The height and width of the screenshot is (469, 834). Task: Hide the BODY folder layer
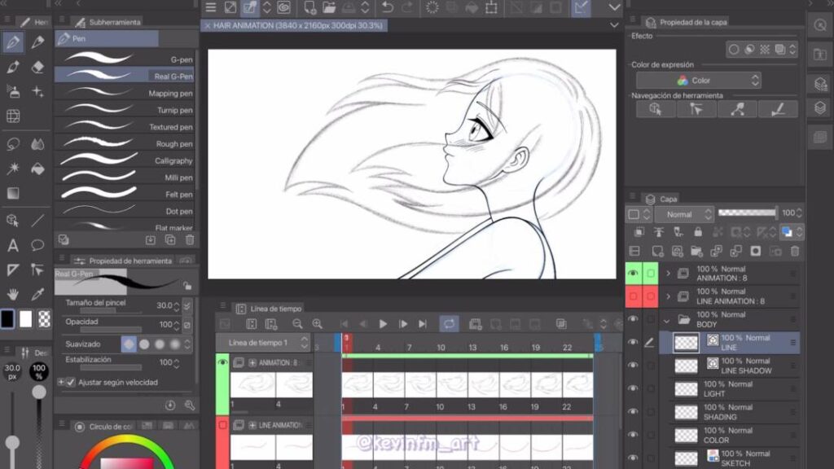pos(633,319)
